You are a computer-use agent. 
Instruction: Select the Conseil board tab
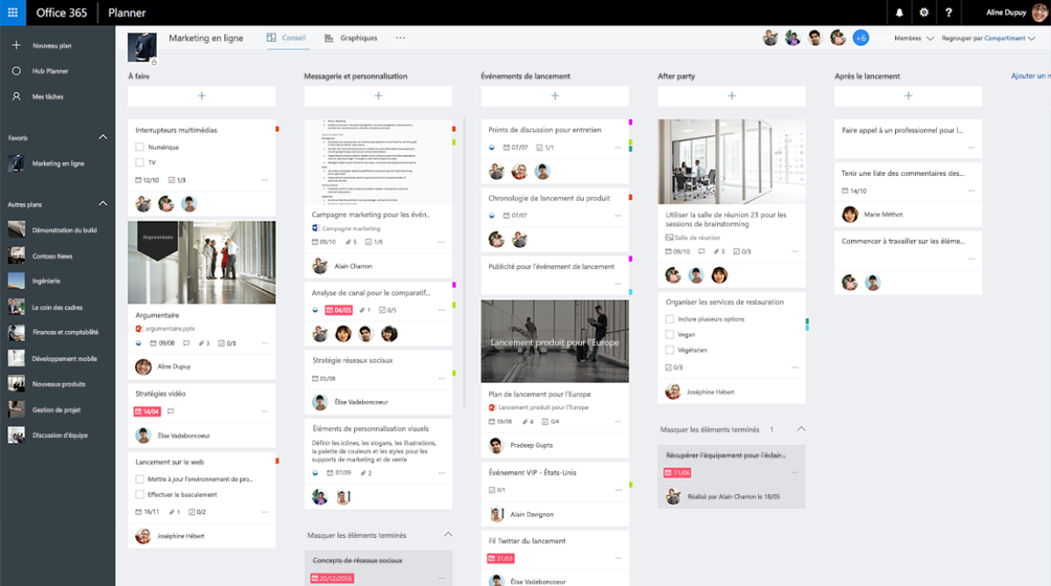[x=287, y=39]
